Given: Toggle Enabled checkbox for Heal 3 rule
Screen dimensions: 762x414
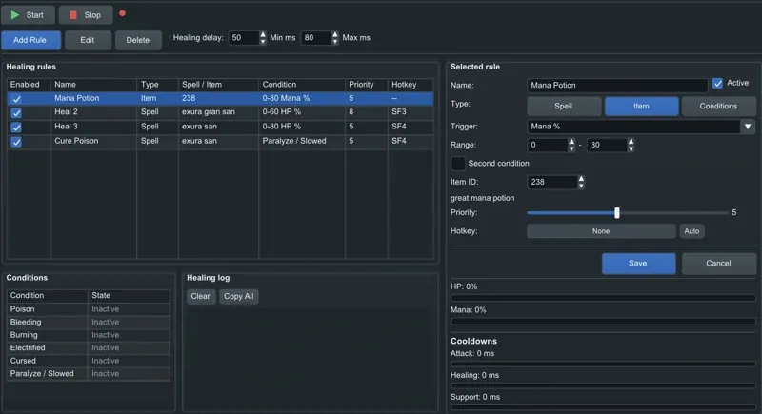Looking at the screenshot, I should click(x=16, y=128).
